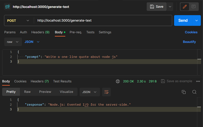
Task: Select the Preview view
Action: pos(45,92)
